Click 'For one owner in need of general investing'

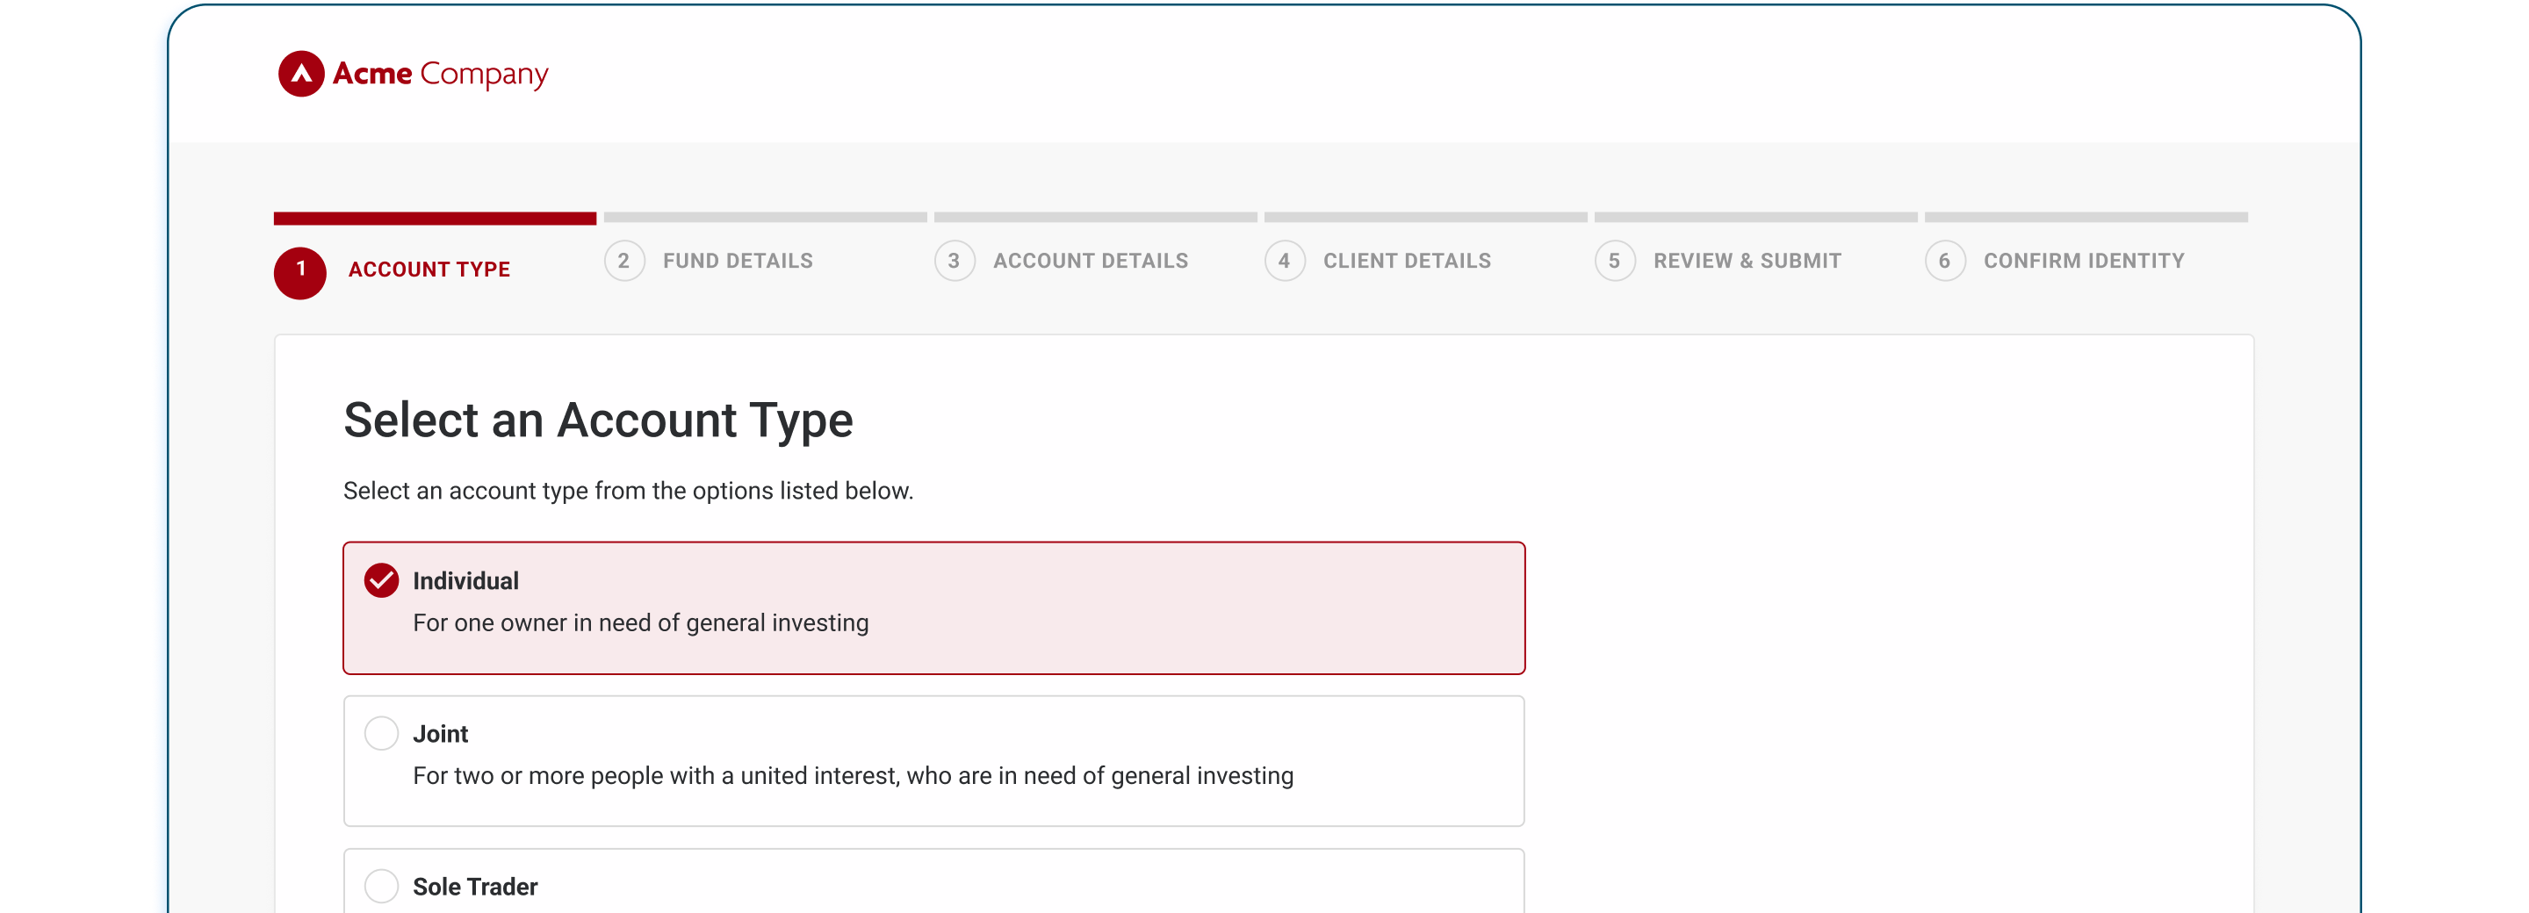pyautogui.click(x=640, y=623)
